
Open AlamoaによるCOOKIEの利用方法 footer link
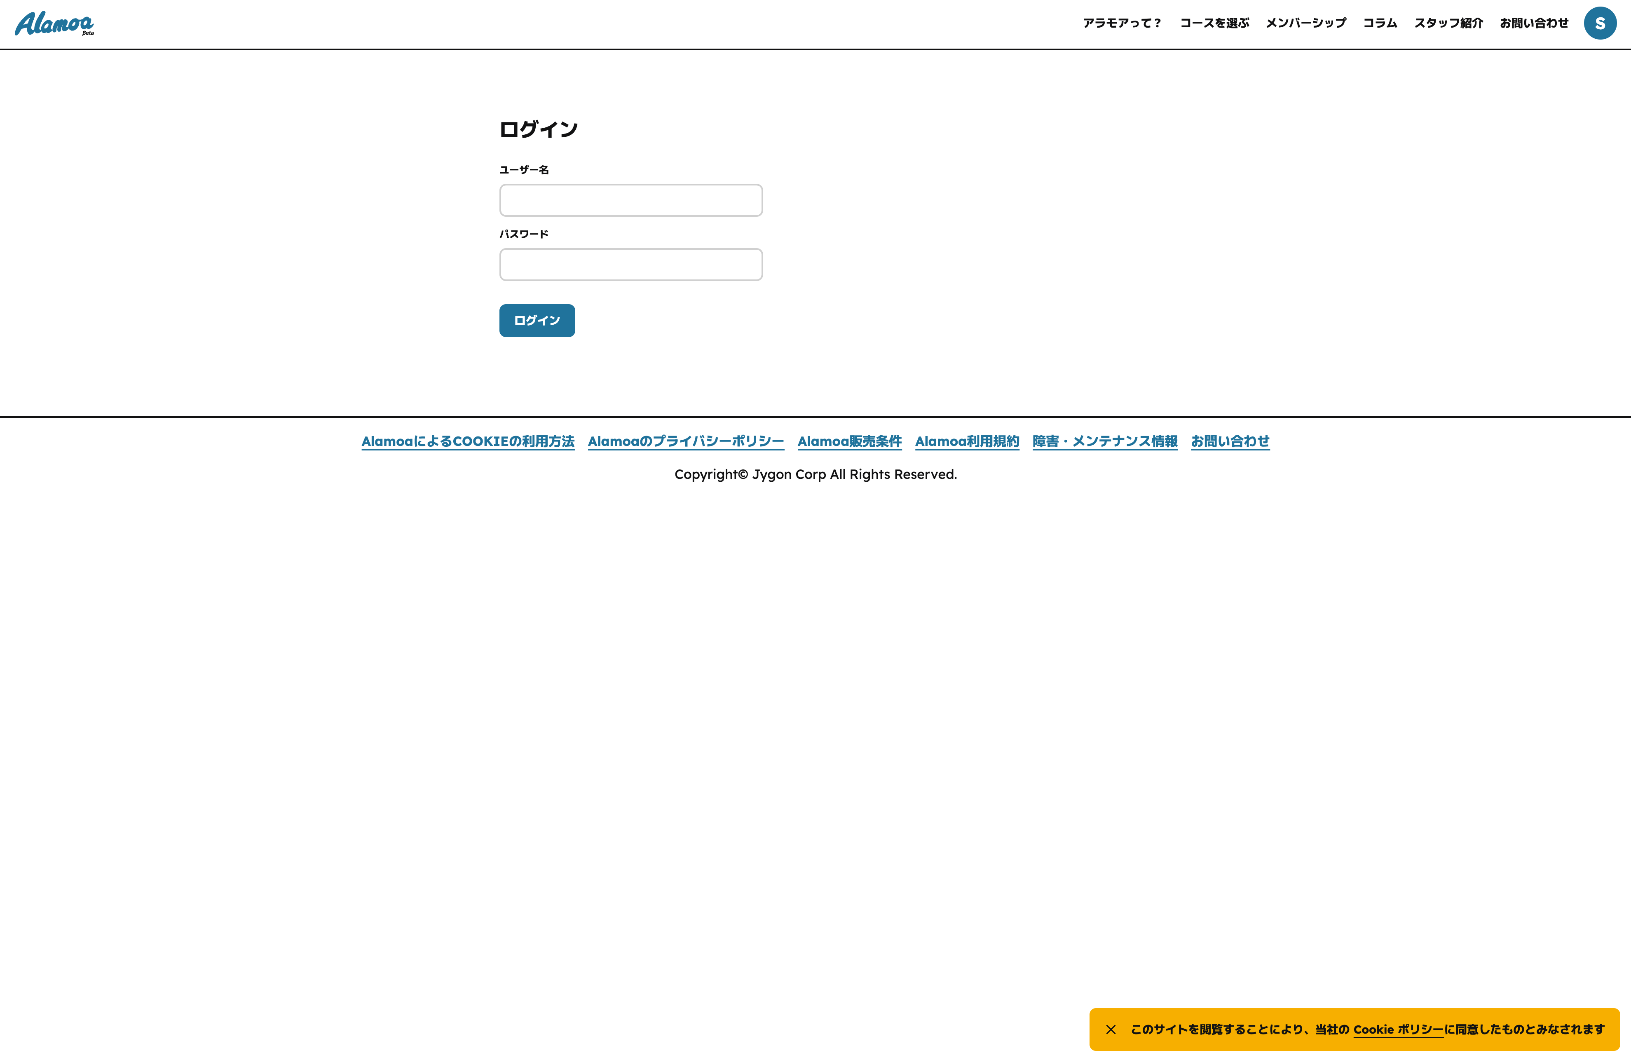[x=467, y=441]
